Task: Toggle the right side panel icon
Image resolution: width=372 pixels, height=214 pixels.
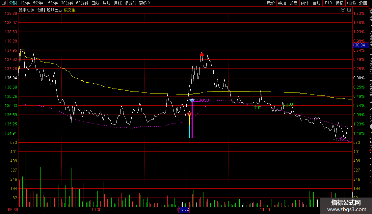Action: point(349,10)
